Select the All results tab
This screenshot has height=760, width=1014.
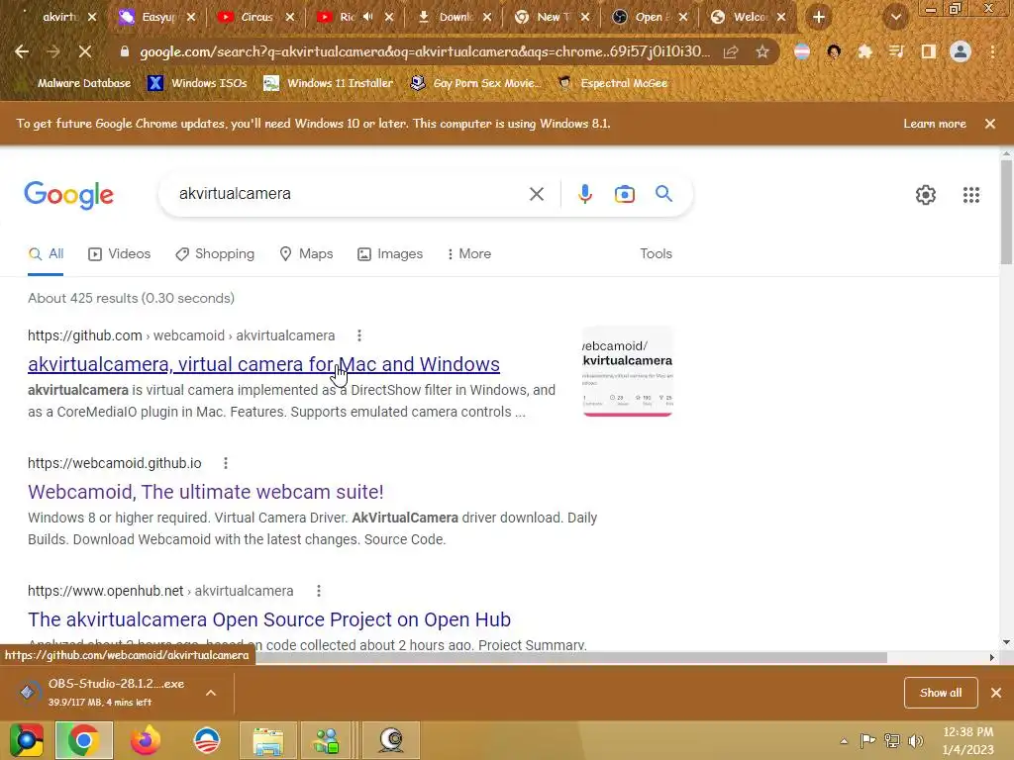click(46, 254)
